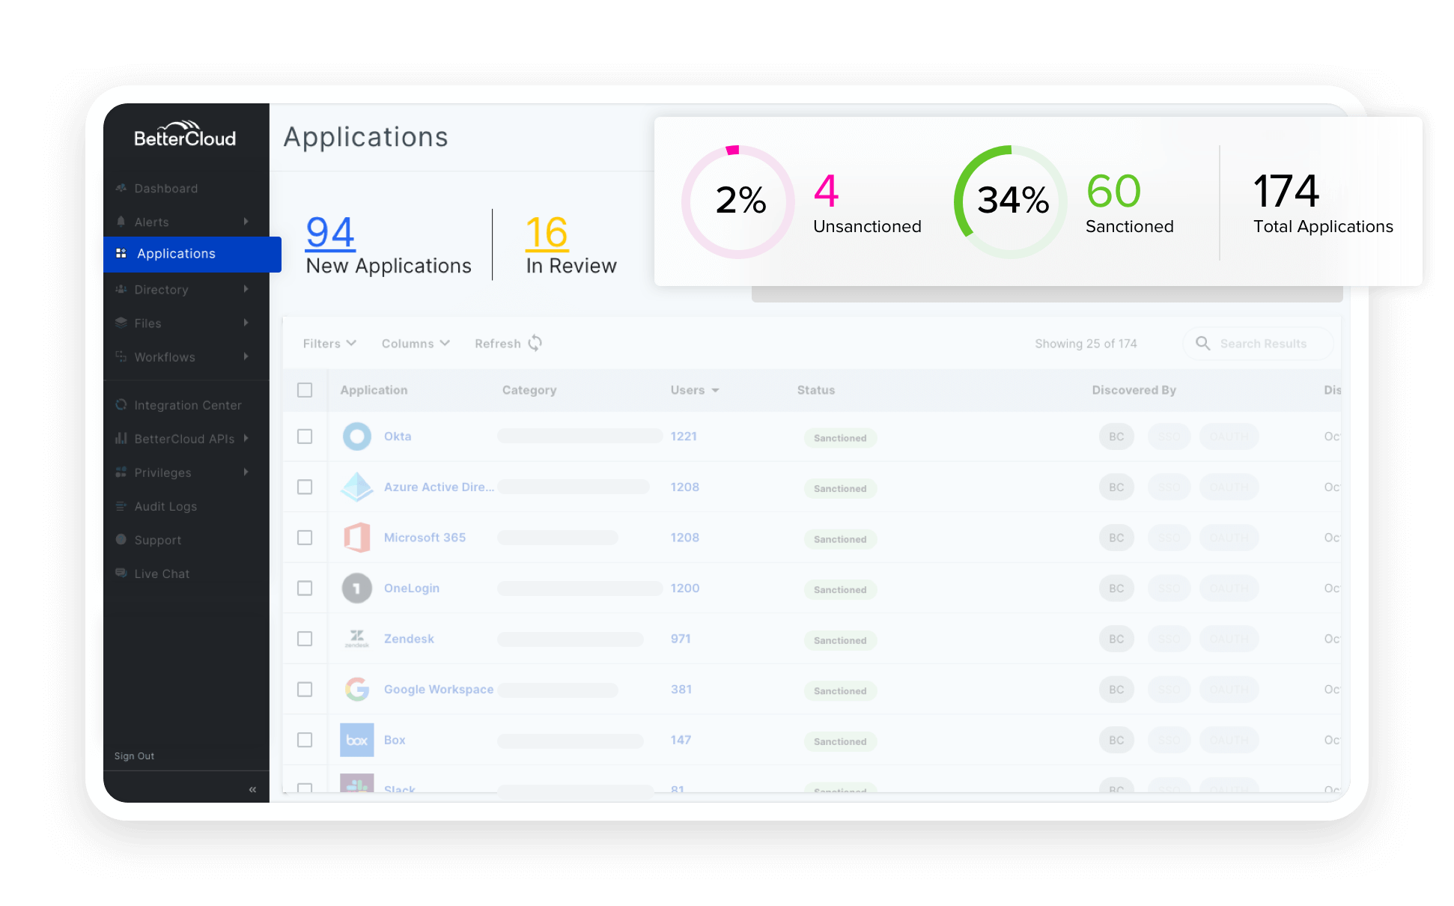The height and width of the screenshot is (906, 1454).
Task: Click the Application column header
Action: tap(374, 390)
